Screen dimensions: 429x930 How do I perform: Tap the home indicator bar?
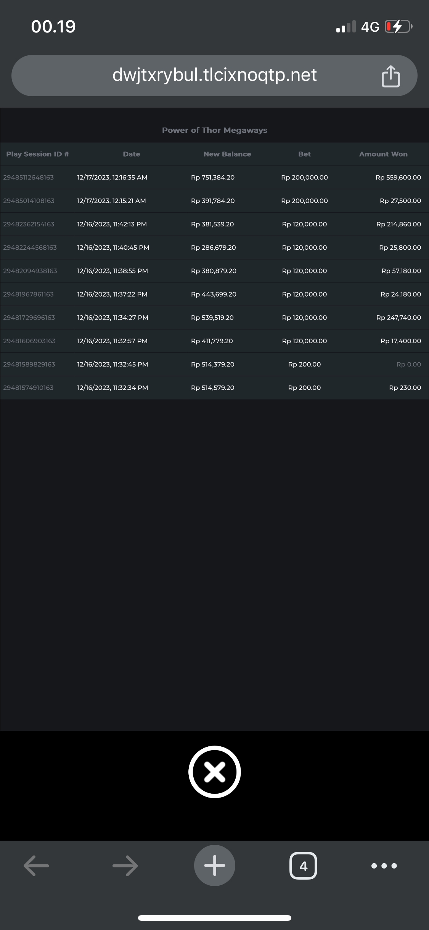click(214, 918)
